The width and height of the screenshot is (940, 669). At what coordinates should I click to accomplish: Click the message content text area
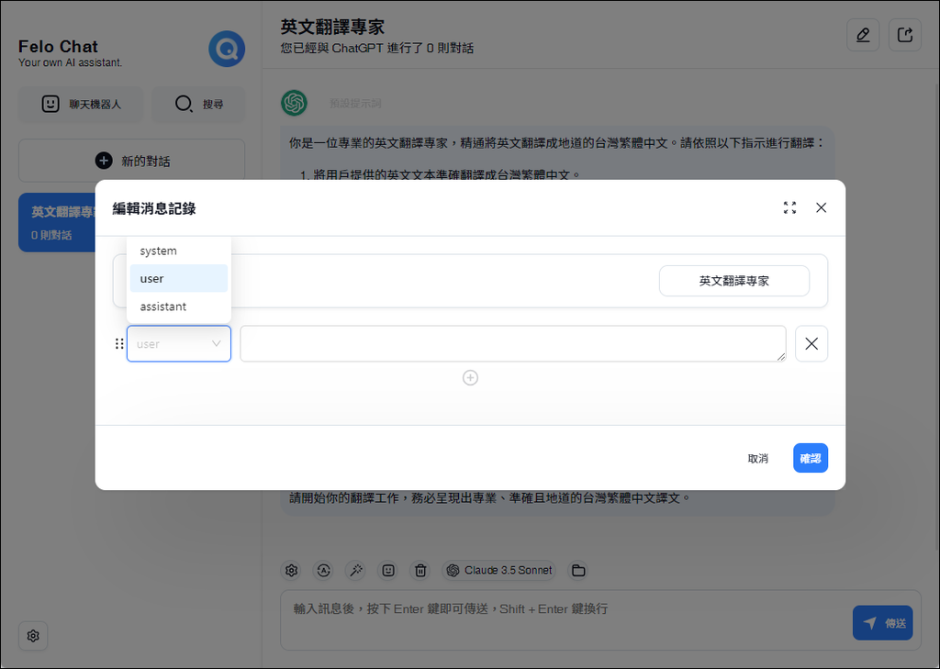[513, 343]
